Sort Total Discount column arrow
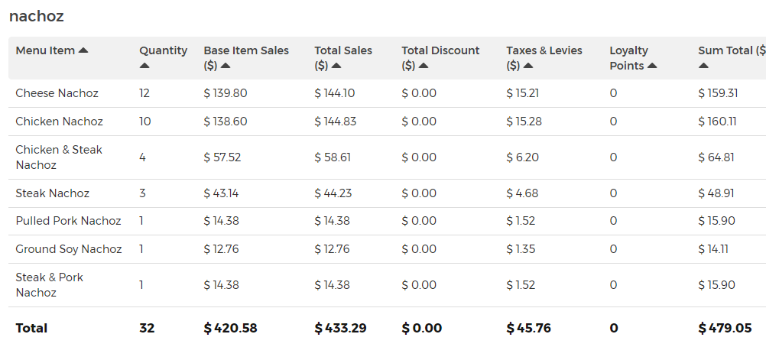This screenshot has width=766, height=347. tap(424, 66)
